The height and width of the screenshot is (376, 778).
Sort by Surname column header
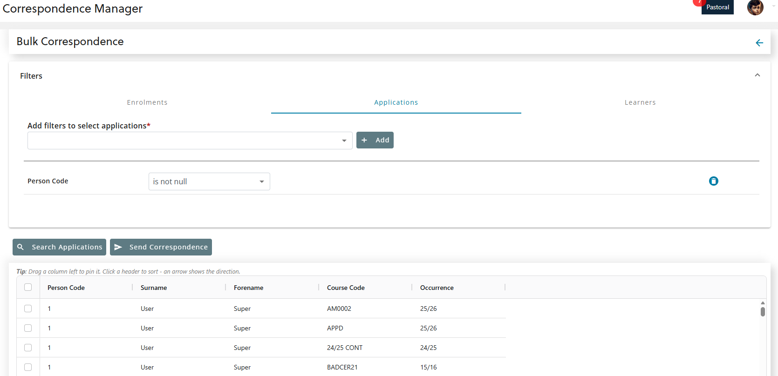pos(154,288)
